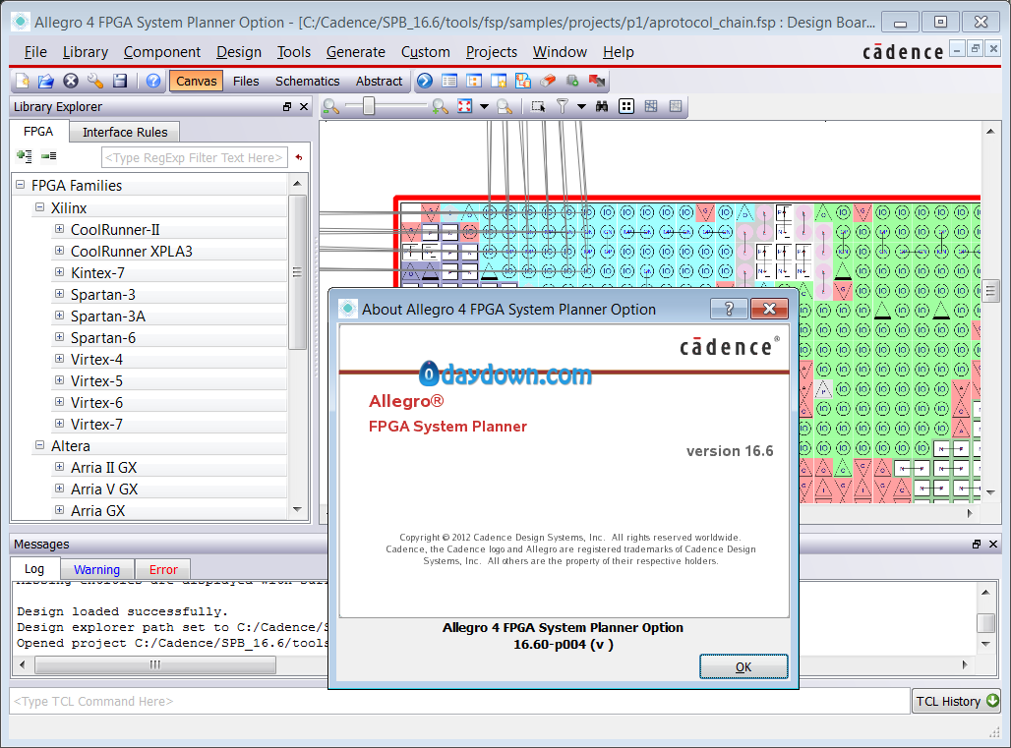Click the TCL History button

coord(956,701)
